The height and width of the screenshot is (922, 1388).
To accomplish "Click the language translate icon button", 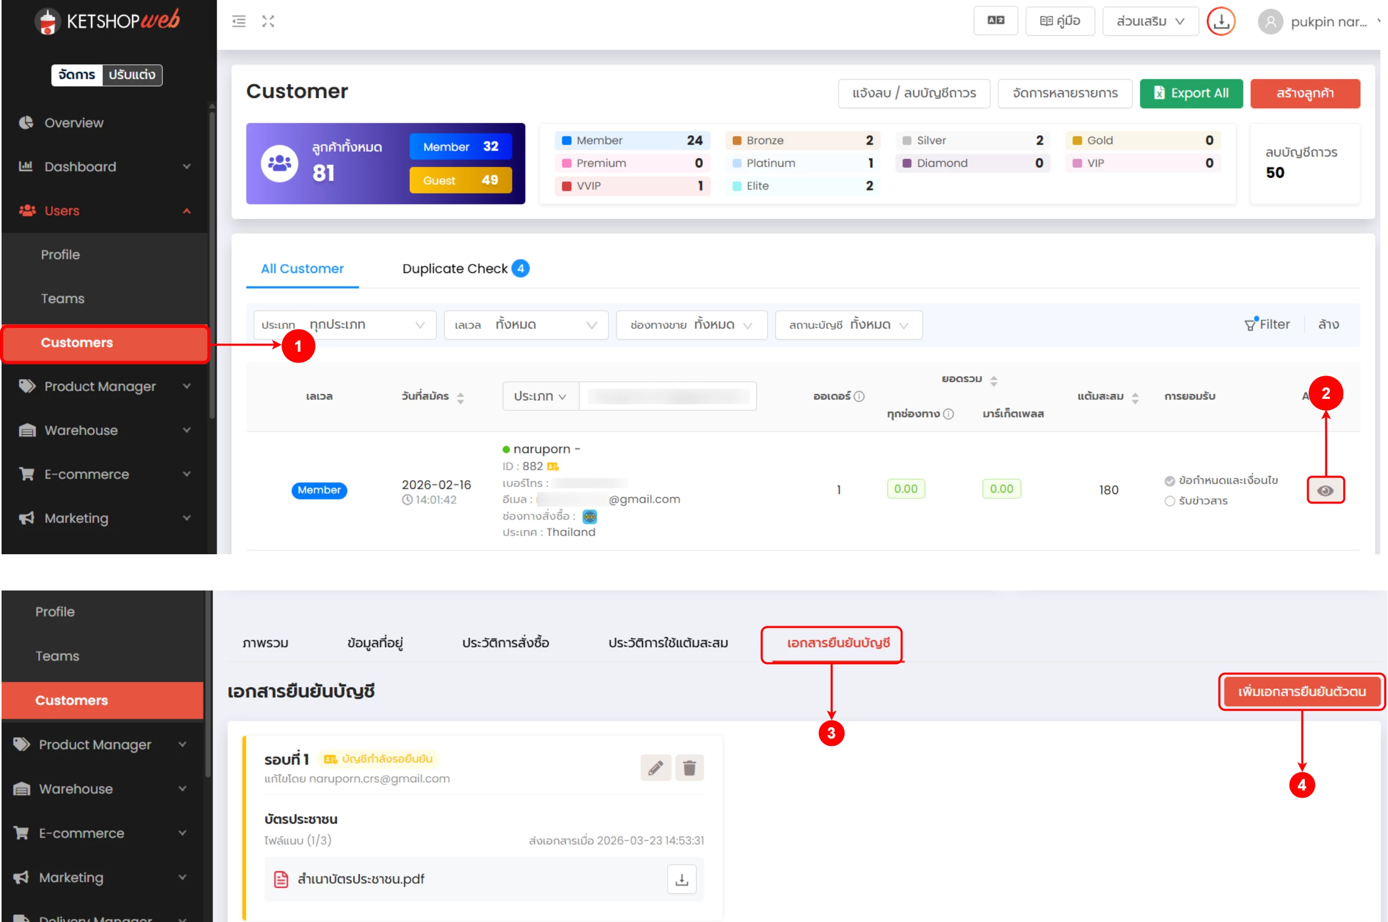I will click(995, 21).
